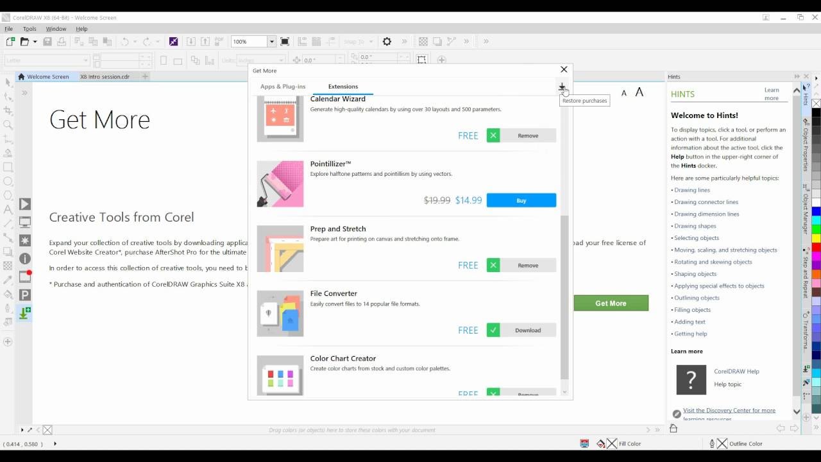Open the Workspace monitor icon in sidebar
Viewport: 821px width, 462px height.
pos(25,222)
